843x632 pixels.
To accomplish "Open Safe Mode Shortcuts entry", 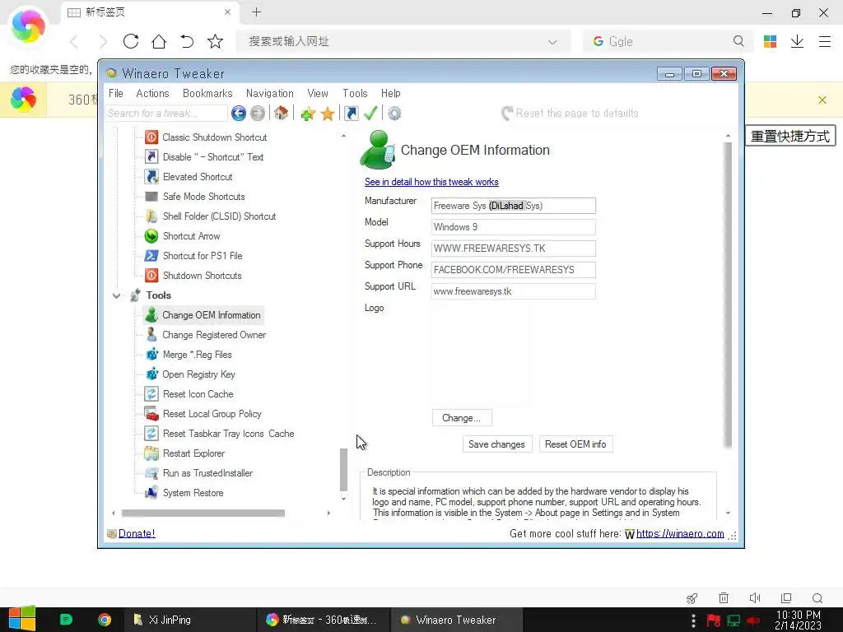I will pos(204,197).
